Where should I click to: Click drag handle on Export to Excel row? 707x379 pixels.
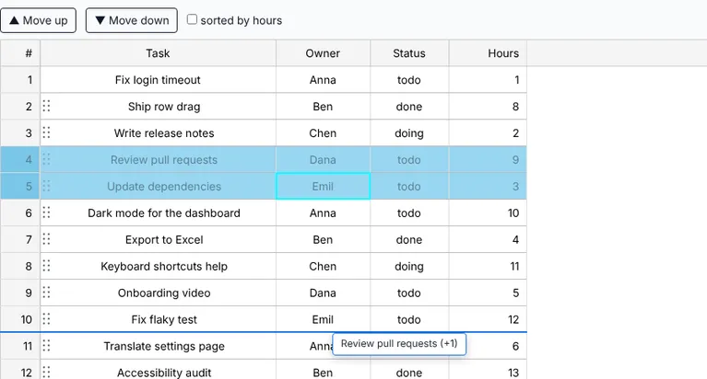click(x=46, y=238)
